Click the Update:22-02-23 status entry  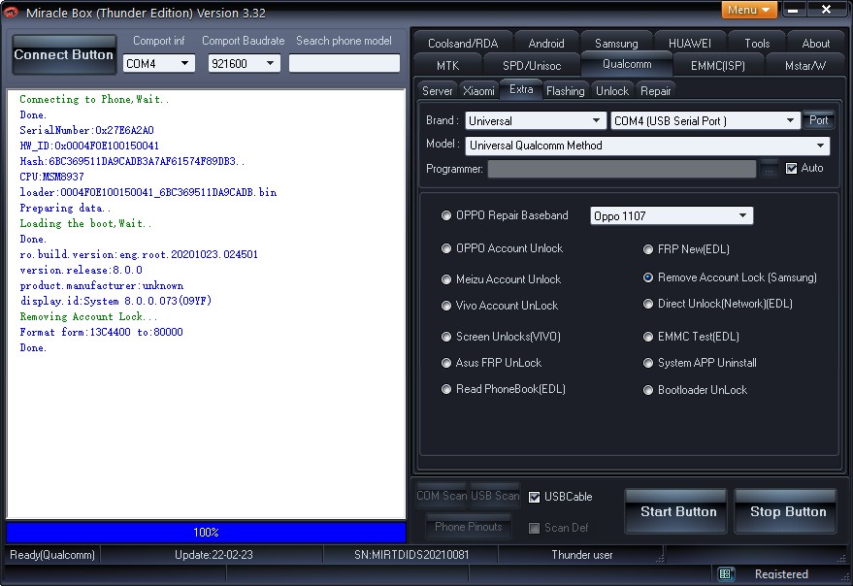point(213,554)
